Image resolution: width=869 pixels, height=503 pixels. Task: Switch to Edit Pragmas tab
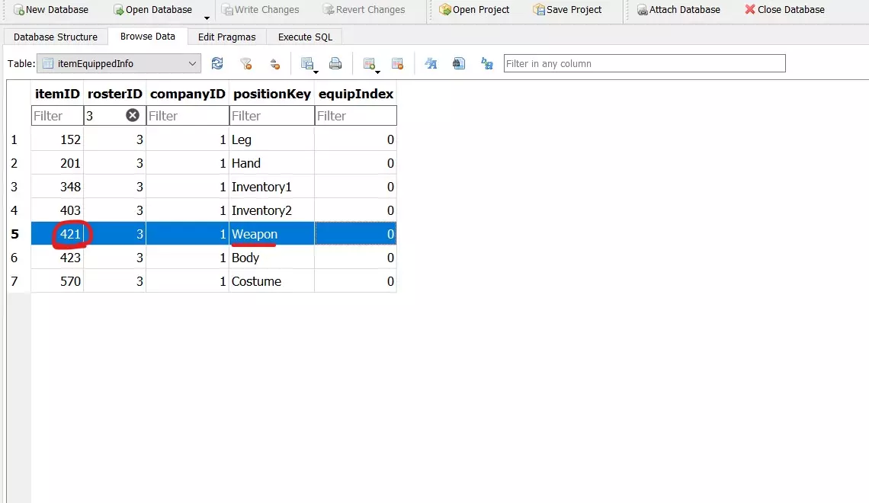pyautogui.click(x=226, y=37)
